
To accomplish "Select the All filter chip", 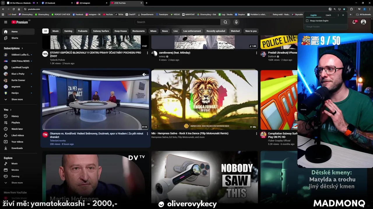I will pyautogui.click(x=45, y=31).
